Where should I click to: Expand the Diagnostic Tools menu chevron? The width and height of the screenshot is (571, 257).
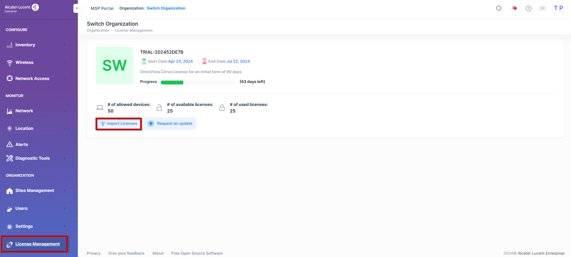tap(64, 158)
